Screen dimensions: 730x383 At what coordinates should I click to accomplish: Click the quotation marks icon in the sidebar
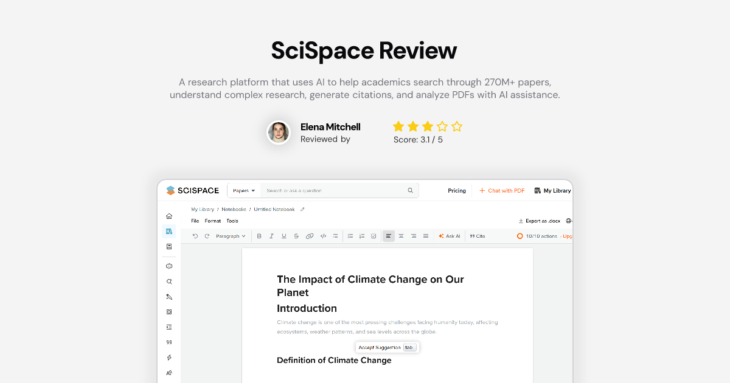tap(169, 342)
